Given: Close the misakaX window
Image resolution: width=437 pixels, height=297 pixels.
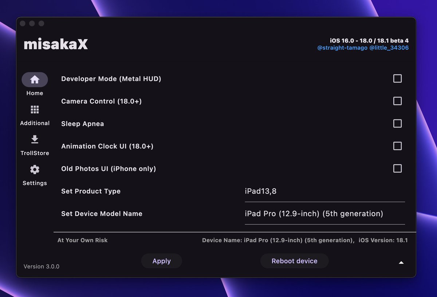Looking at the screenshot, I should (x=23, y=24).
